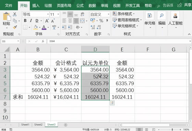Switch to Sheet2 tab
The height and width of the screenshot is (131, 192).
38,124
